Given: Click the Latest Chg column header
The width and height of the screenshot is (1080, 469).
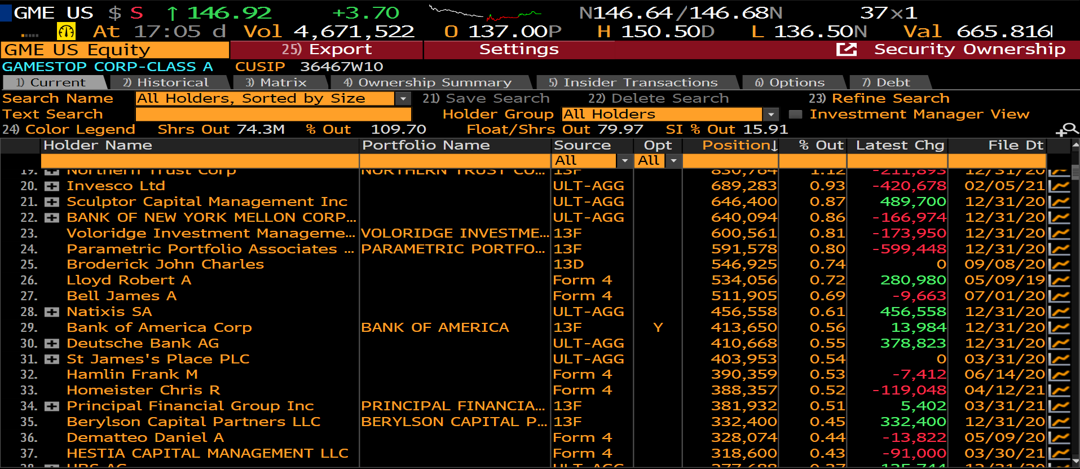Looking at the screenshot, I should [x=900, y=146].
